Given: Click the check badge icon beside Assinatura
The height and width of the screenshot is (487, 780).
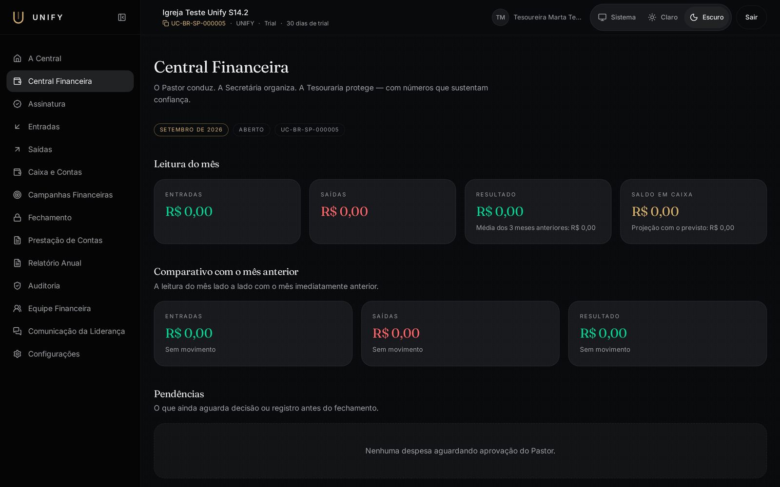Looking at the screenshot, I should tap(18, 104).
